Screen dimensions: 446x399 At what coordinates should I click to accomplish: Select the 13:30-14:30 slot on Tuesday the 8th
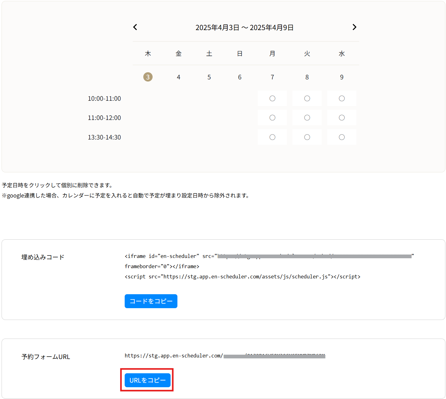(x=307, y=137)
